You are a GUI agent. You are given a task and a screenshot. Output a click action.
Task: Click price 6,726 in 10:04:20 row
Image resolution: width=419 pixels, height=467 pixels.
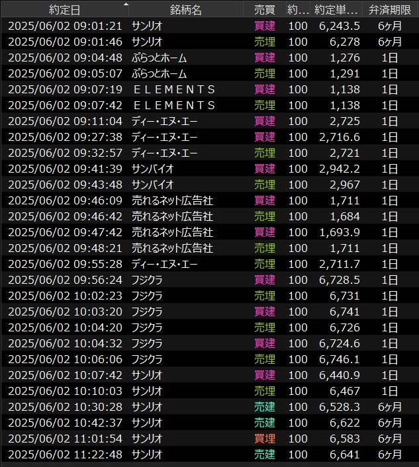tap(345, 327)
